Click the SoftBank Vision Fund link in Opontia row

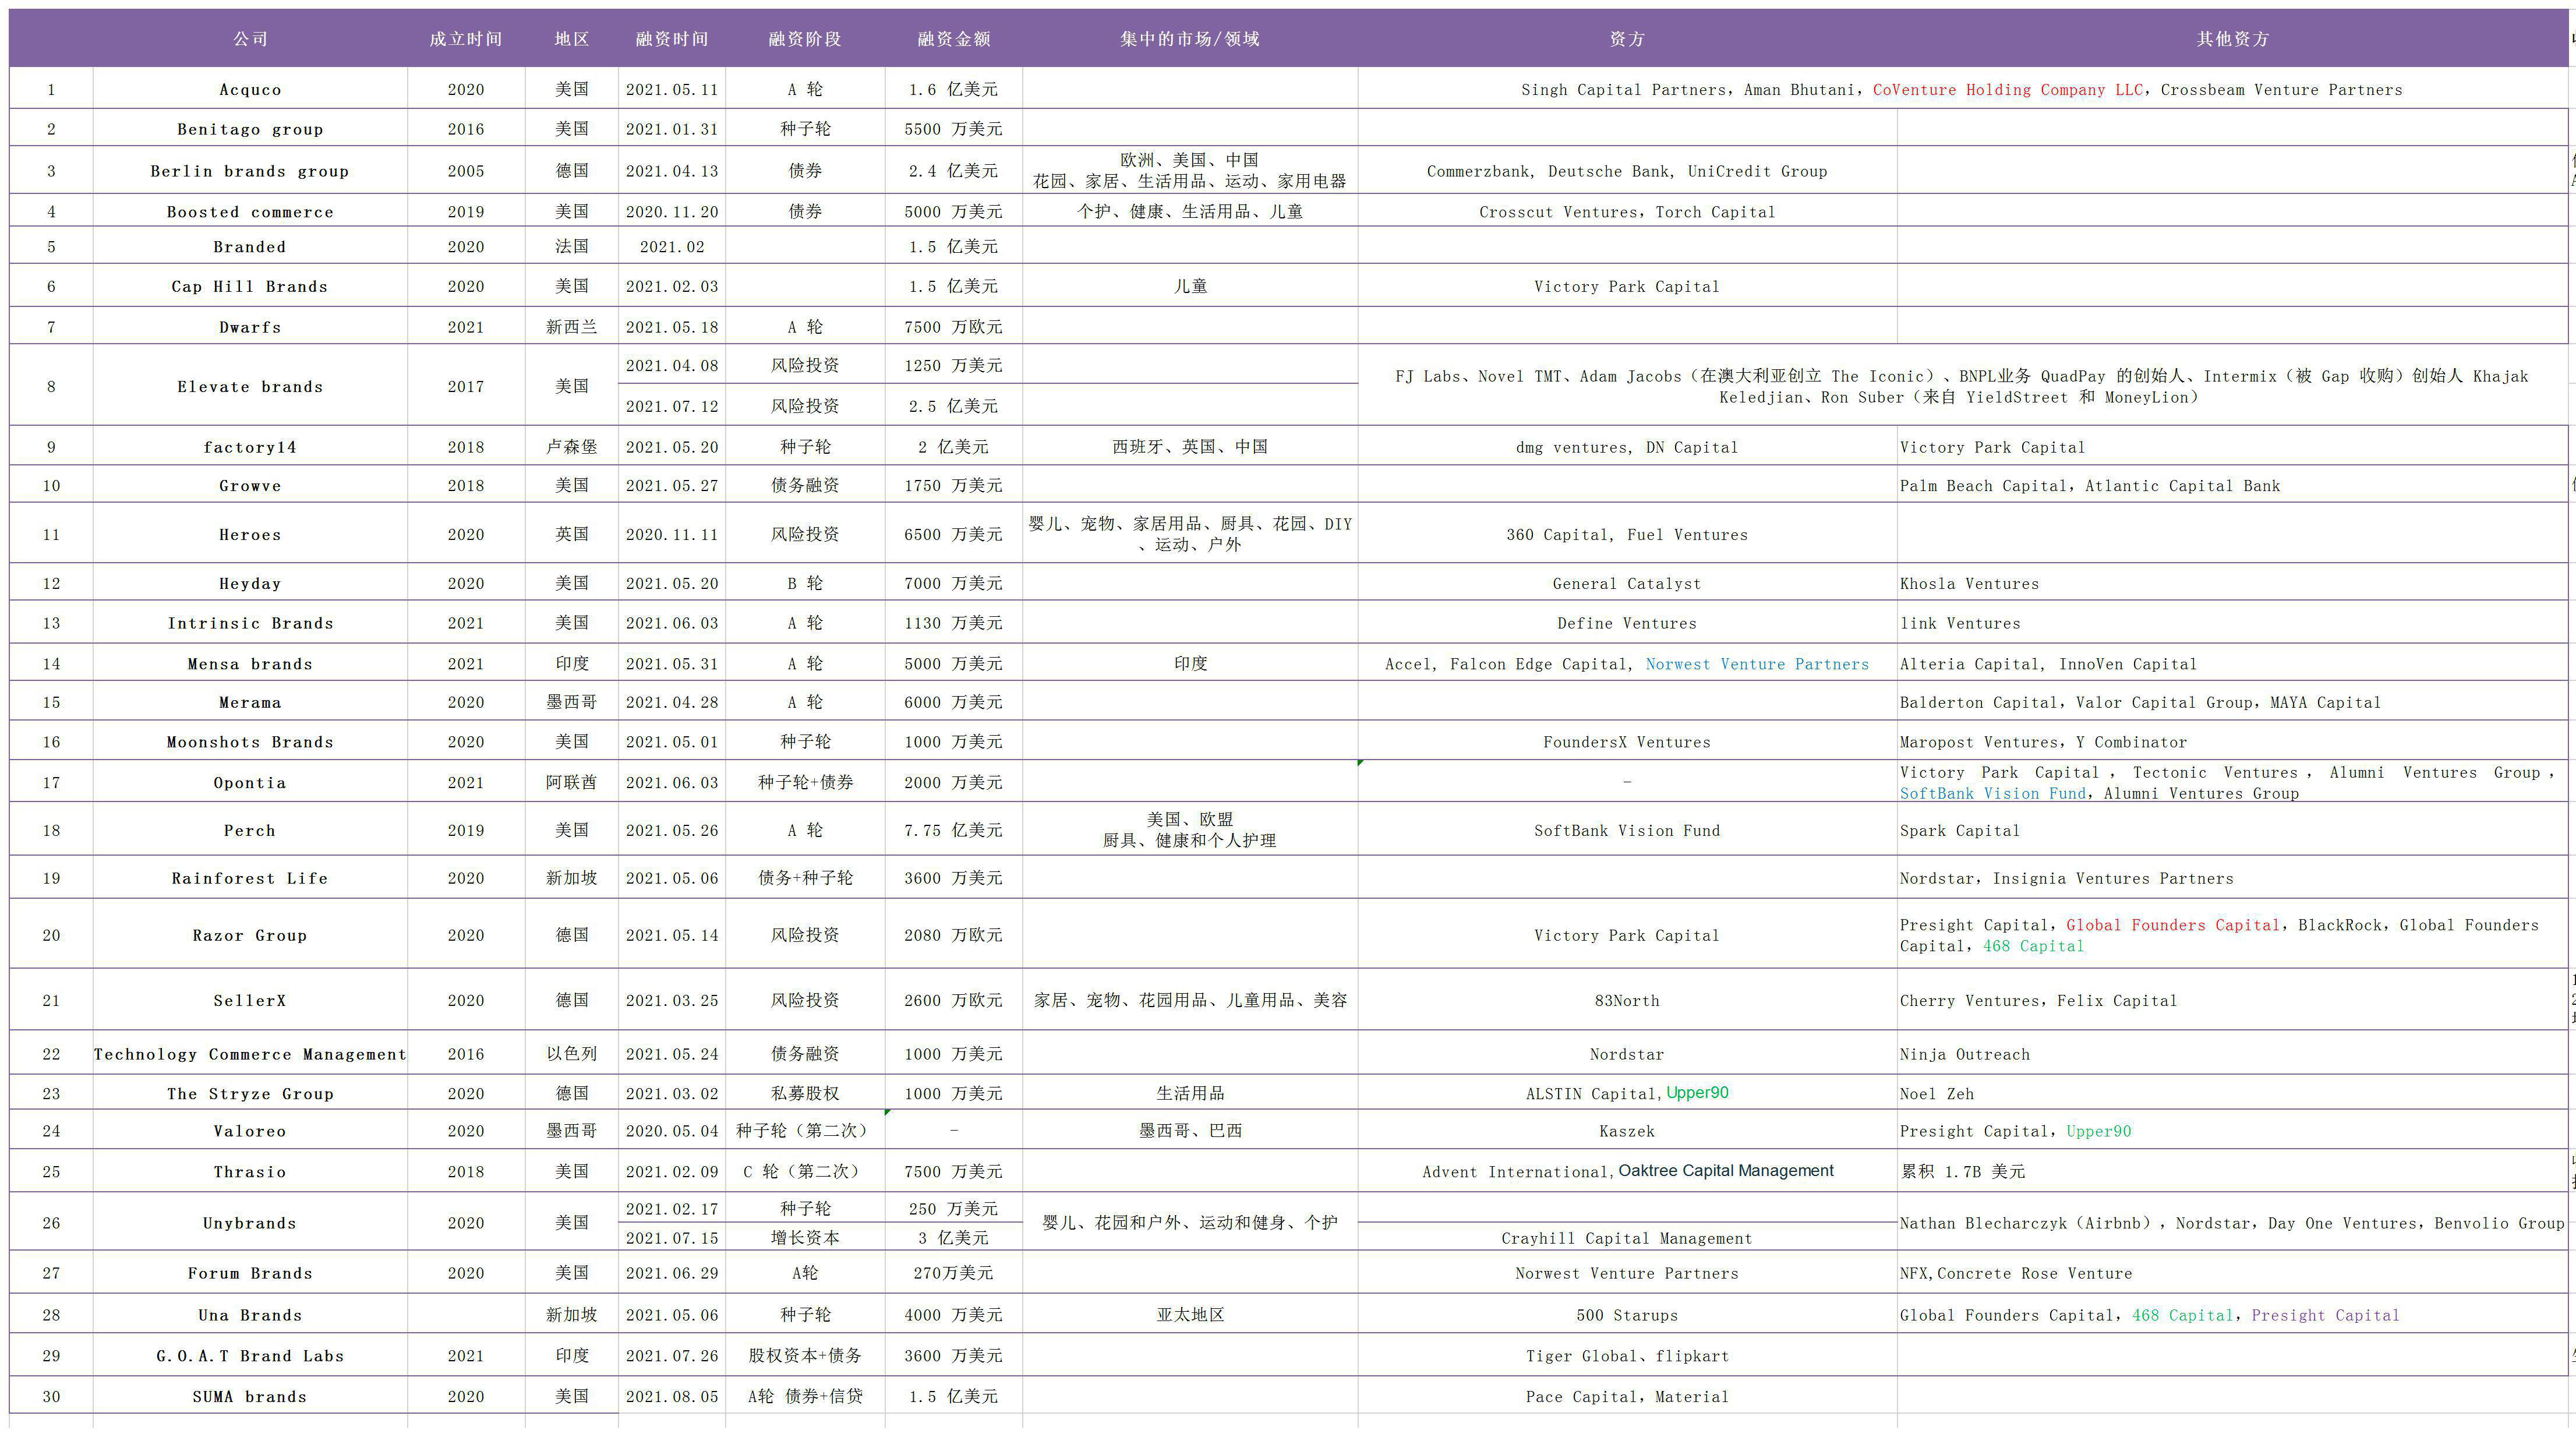coord(1992,794)
